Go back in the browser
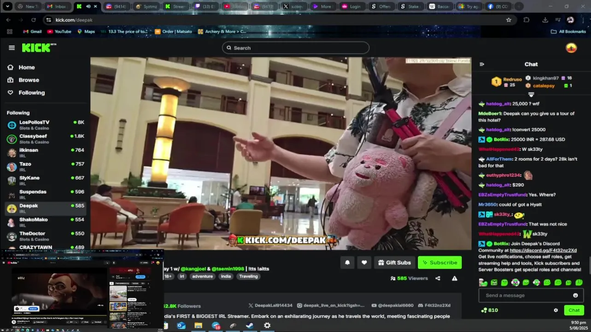 pos(8,20)
